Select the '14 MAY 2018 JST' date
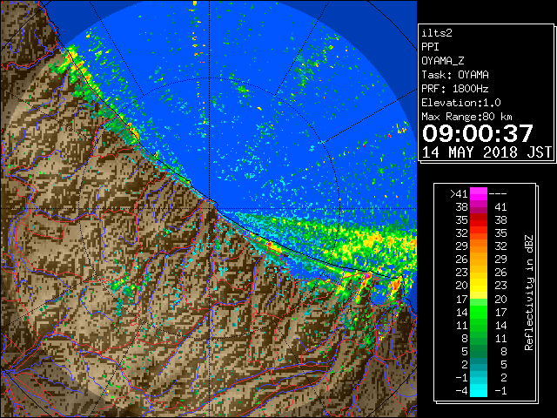Image resolution: width=557 pixels, height=418 pixels. tap(487, 152)
